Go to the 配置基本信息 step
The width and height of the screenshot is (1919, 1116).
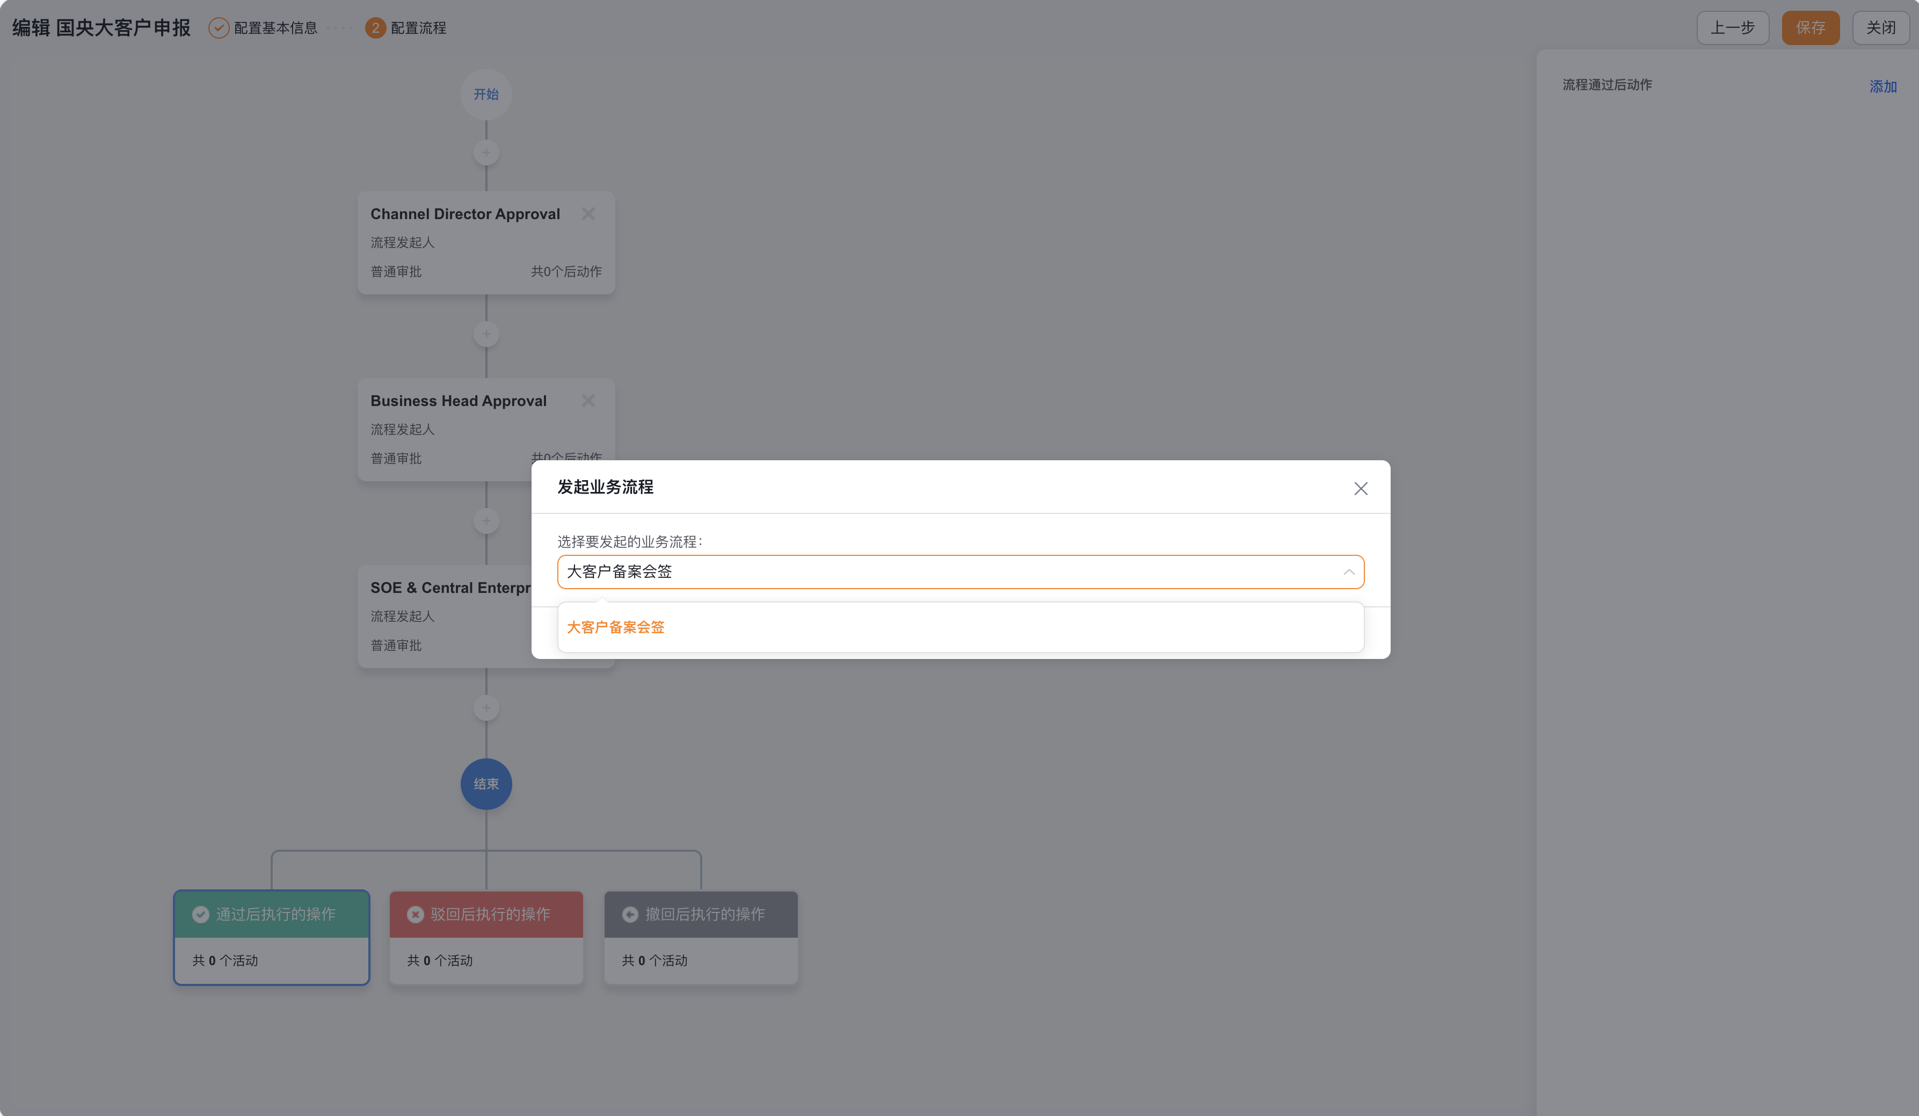[x=275, y=28]
